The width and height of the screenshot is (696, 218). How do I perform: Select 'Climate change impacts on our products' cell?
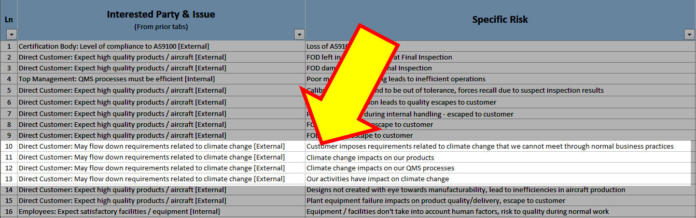coord(370,157)
